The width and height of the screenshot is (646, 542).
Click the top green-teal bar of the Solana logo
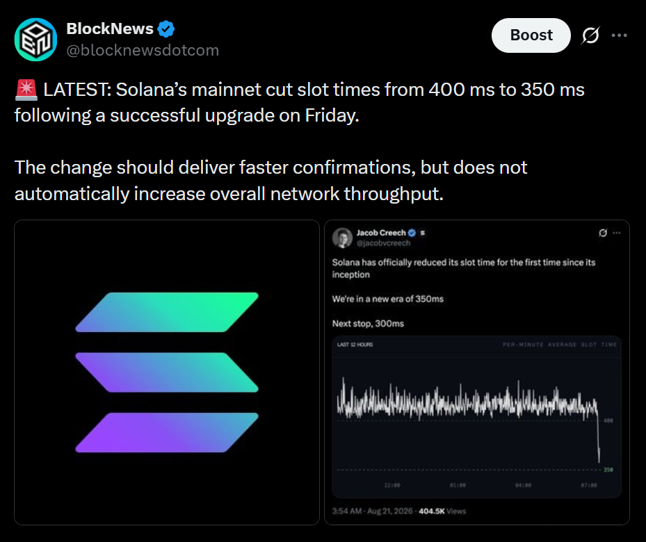point(167,313)
